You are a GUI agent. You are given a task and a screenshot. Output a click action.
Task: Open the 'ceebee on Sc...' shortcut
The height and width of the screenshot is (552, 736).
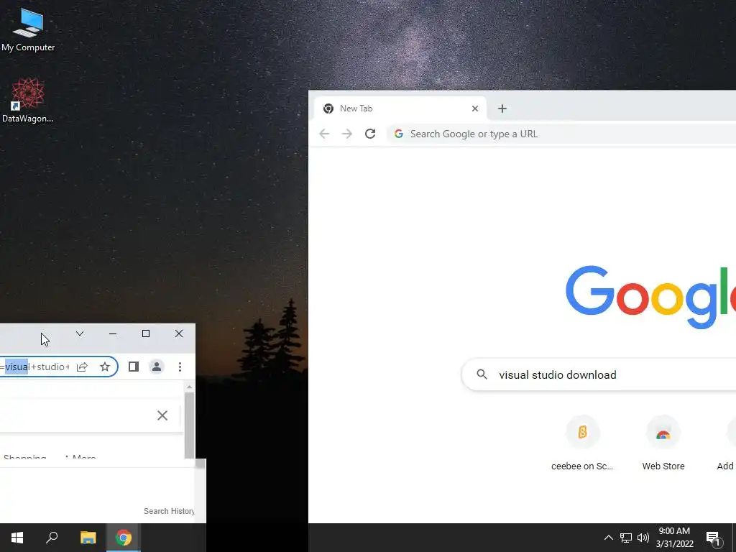coord(582,443)
